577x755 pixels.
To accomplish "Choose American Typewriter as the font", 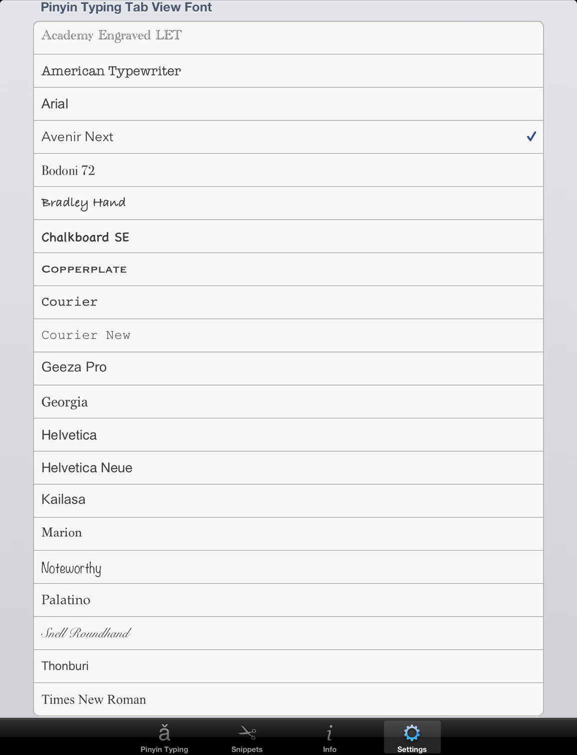I will (288, 70).
